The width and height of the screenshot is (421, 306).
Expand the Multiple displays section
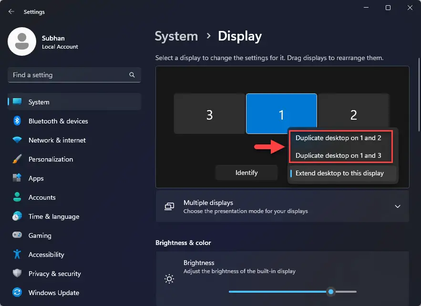coord(398,206)
